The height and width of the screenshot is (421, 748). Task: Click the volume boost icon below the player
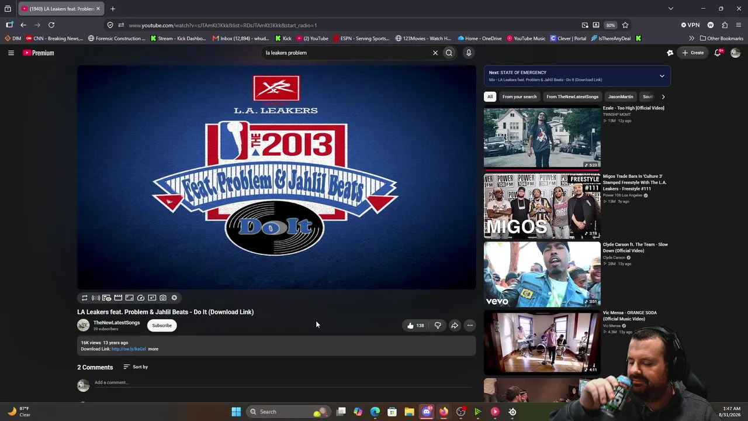tap(96, 298)
